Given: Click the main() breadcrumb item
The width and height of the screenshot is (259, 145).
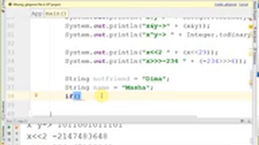Looking at the screenshot, I should point(56,13).
